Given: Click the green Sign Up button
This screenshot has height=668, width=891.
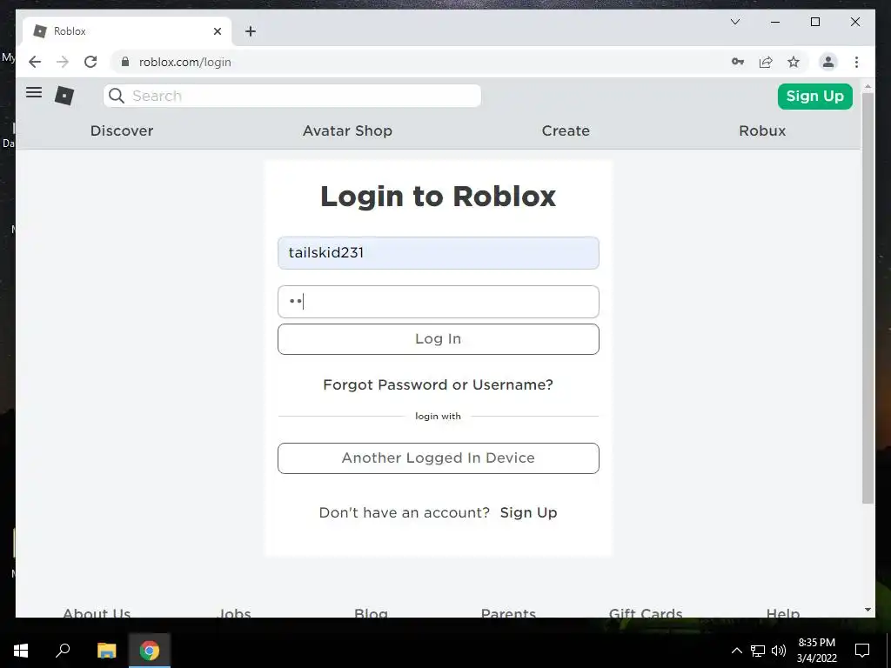Looking at the screenshot, I should (x=814, y=96).
